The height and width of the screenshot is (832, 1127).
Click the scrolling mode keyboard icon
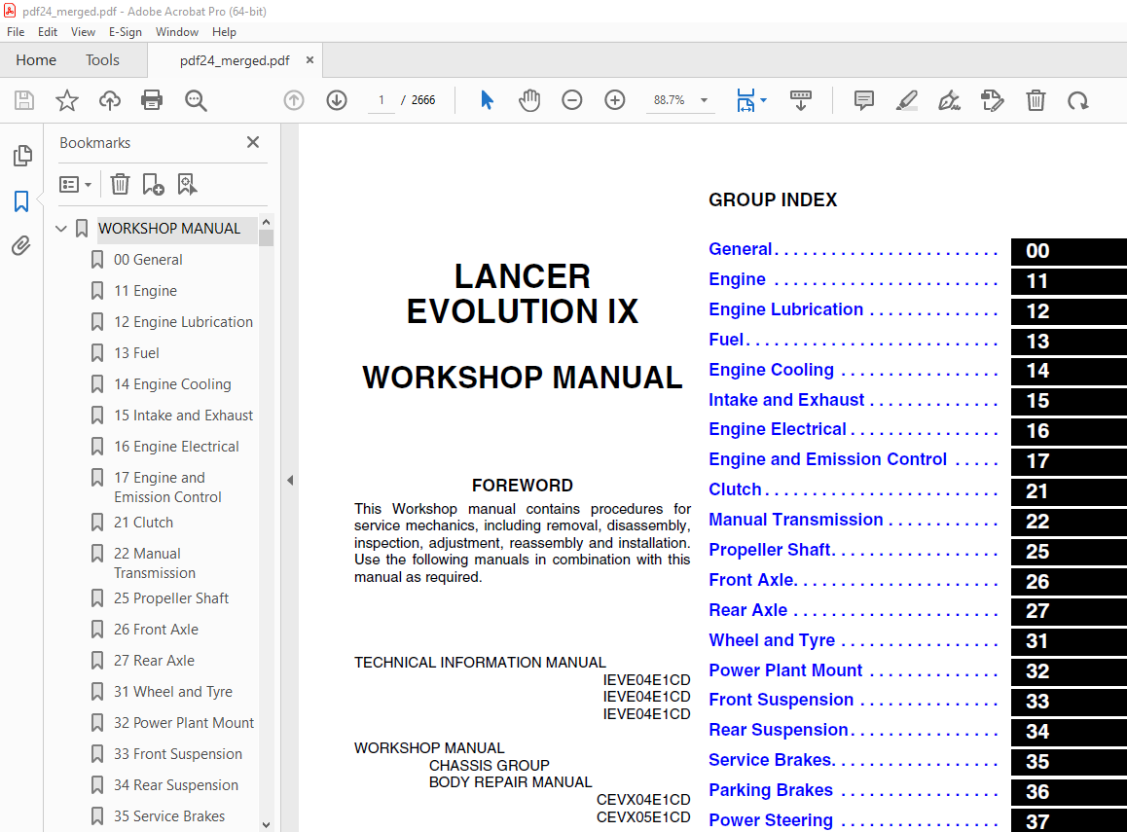[800, 100]
